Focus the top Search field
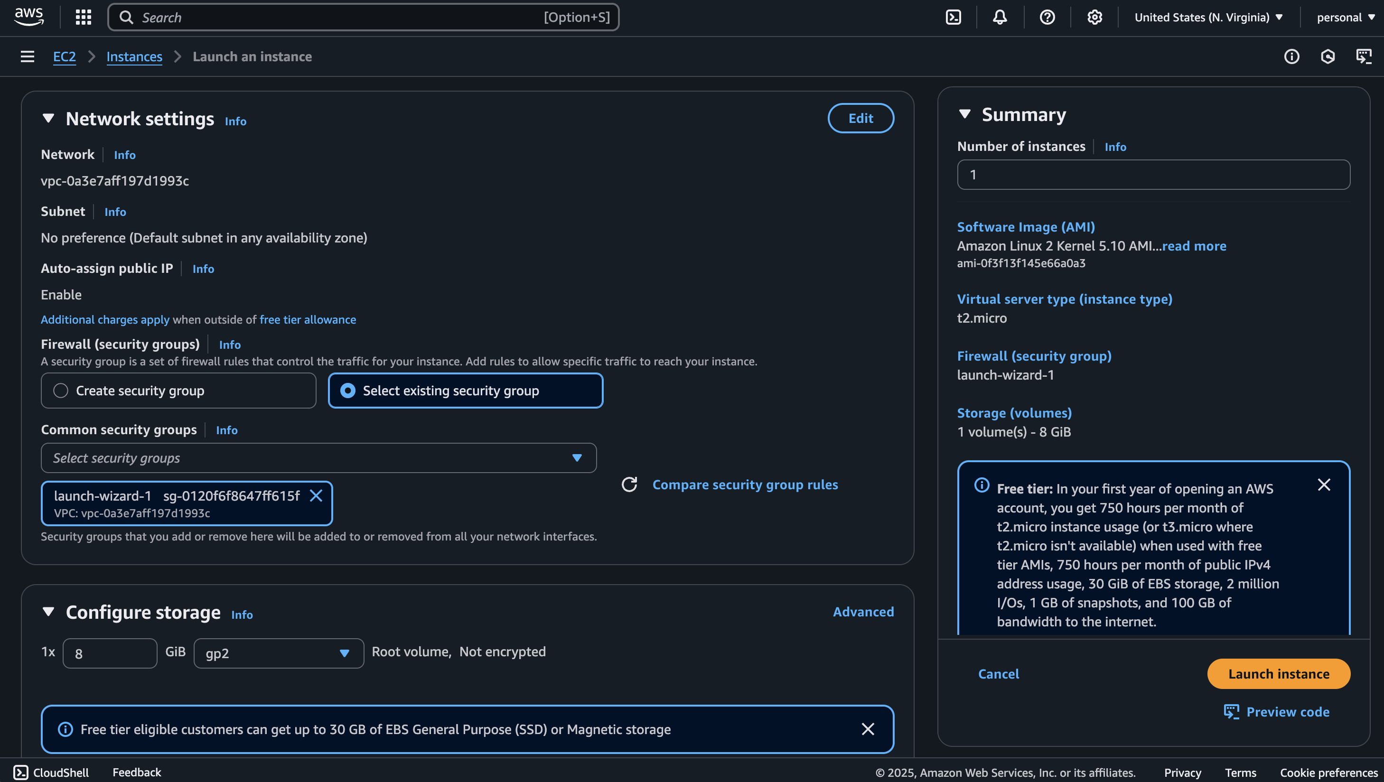 363,17
